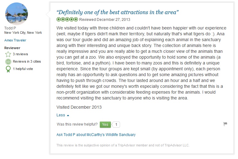Click the helpful vote badge icon

click(8, 69)
